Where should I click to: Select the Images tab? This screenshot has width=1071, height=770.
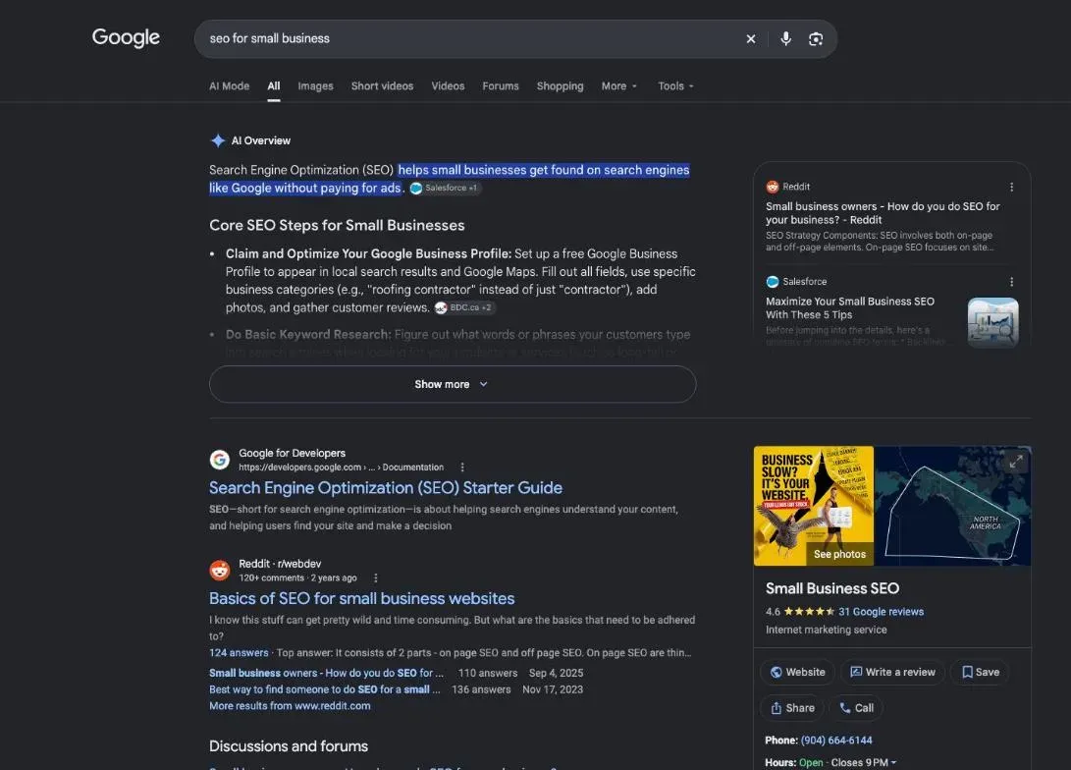(315, 86)
